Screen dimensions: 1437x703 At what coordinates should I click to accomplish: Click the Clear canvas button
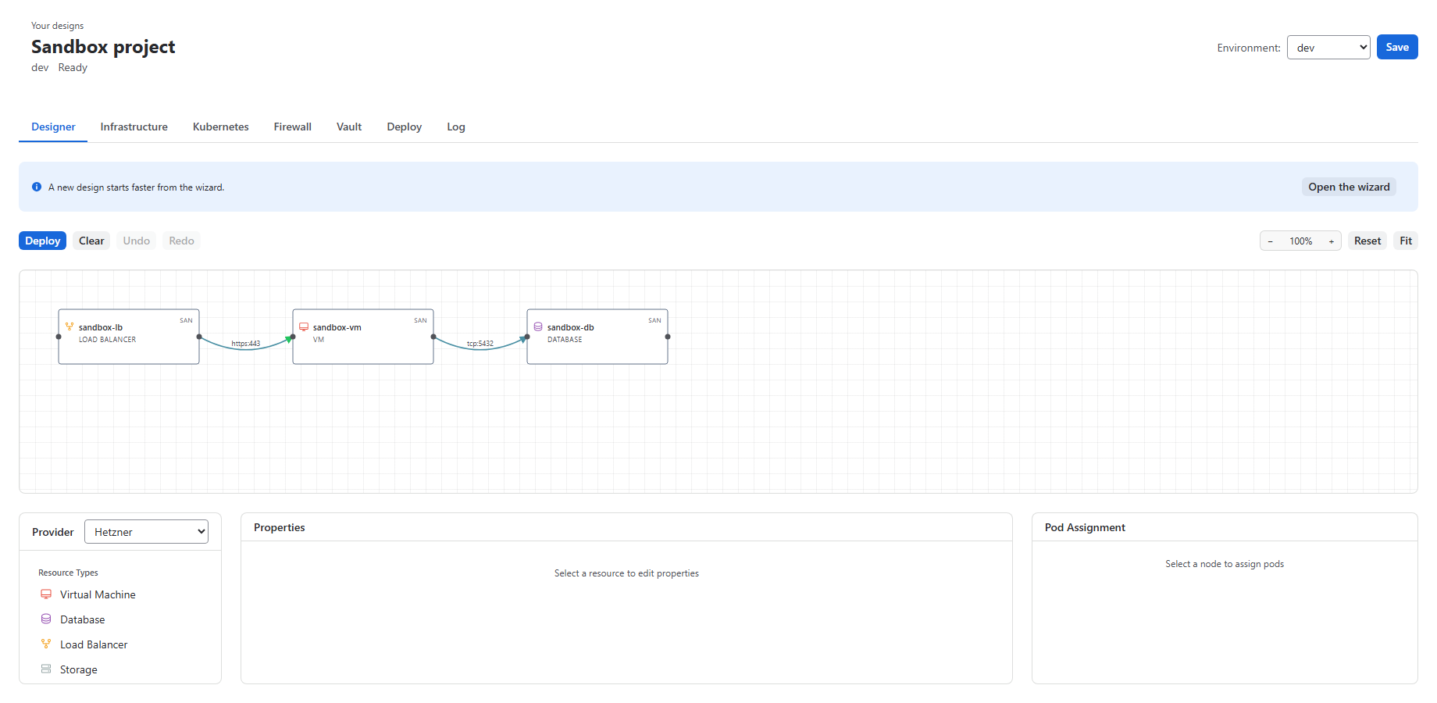pos(91,241)
